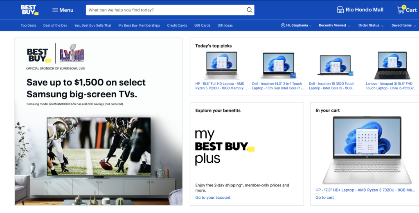Click Enjoy free 2-day shipping text
This screenshot has width=419, height=213.
(242, 188)
